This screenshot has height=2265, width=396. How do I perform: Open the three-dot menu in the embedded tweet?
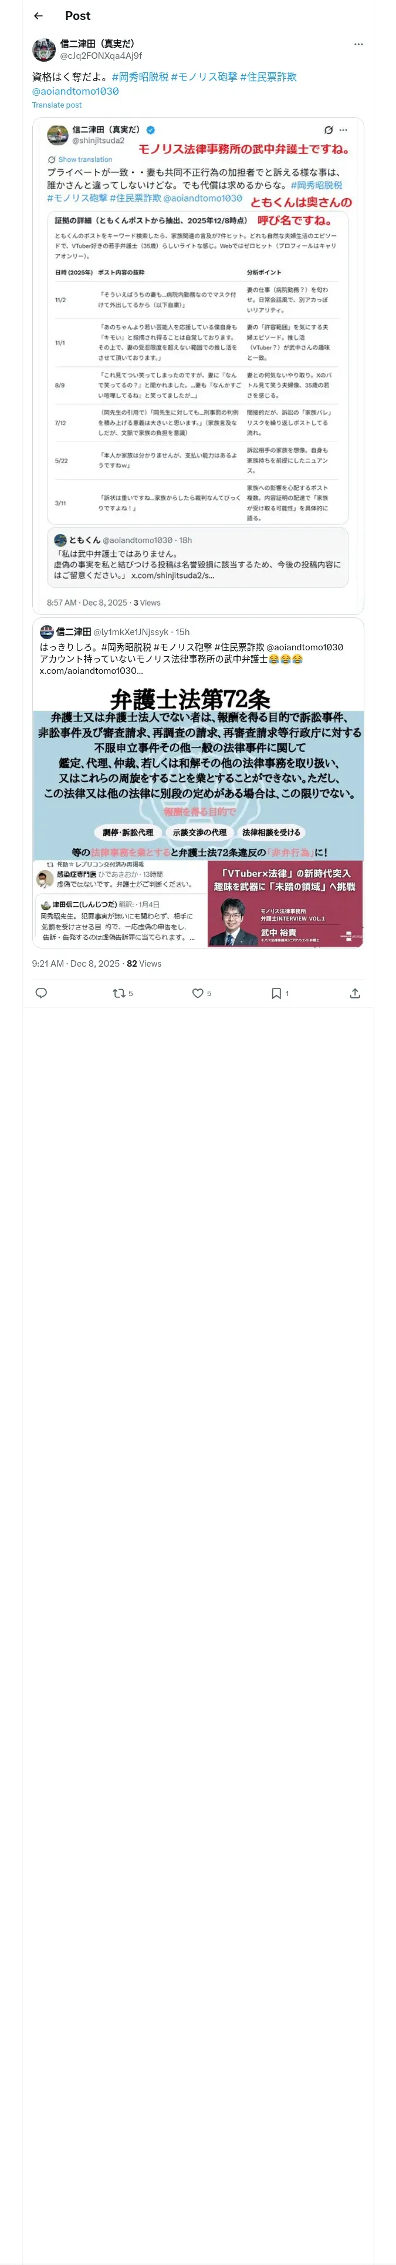[343, 130]
